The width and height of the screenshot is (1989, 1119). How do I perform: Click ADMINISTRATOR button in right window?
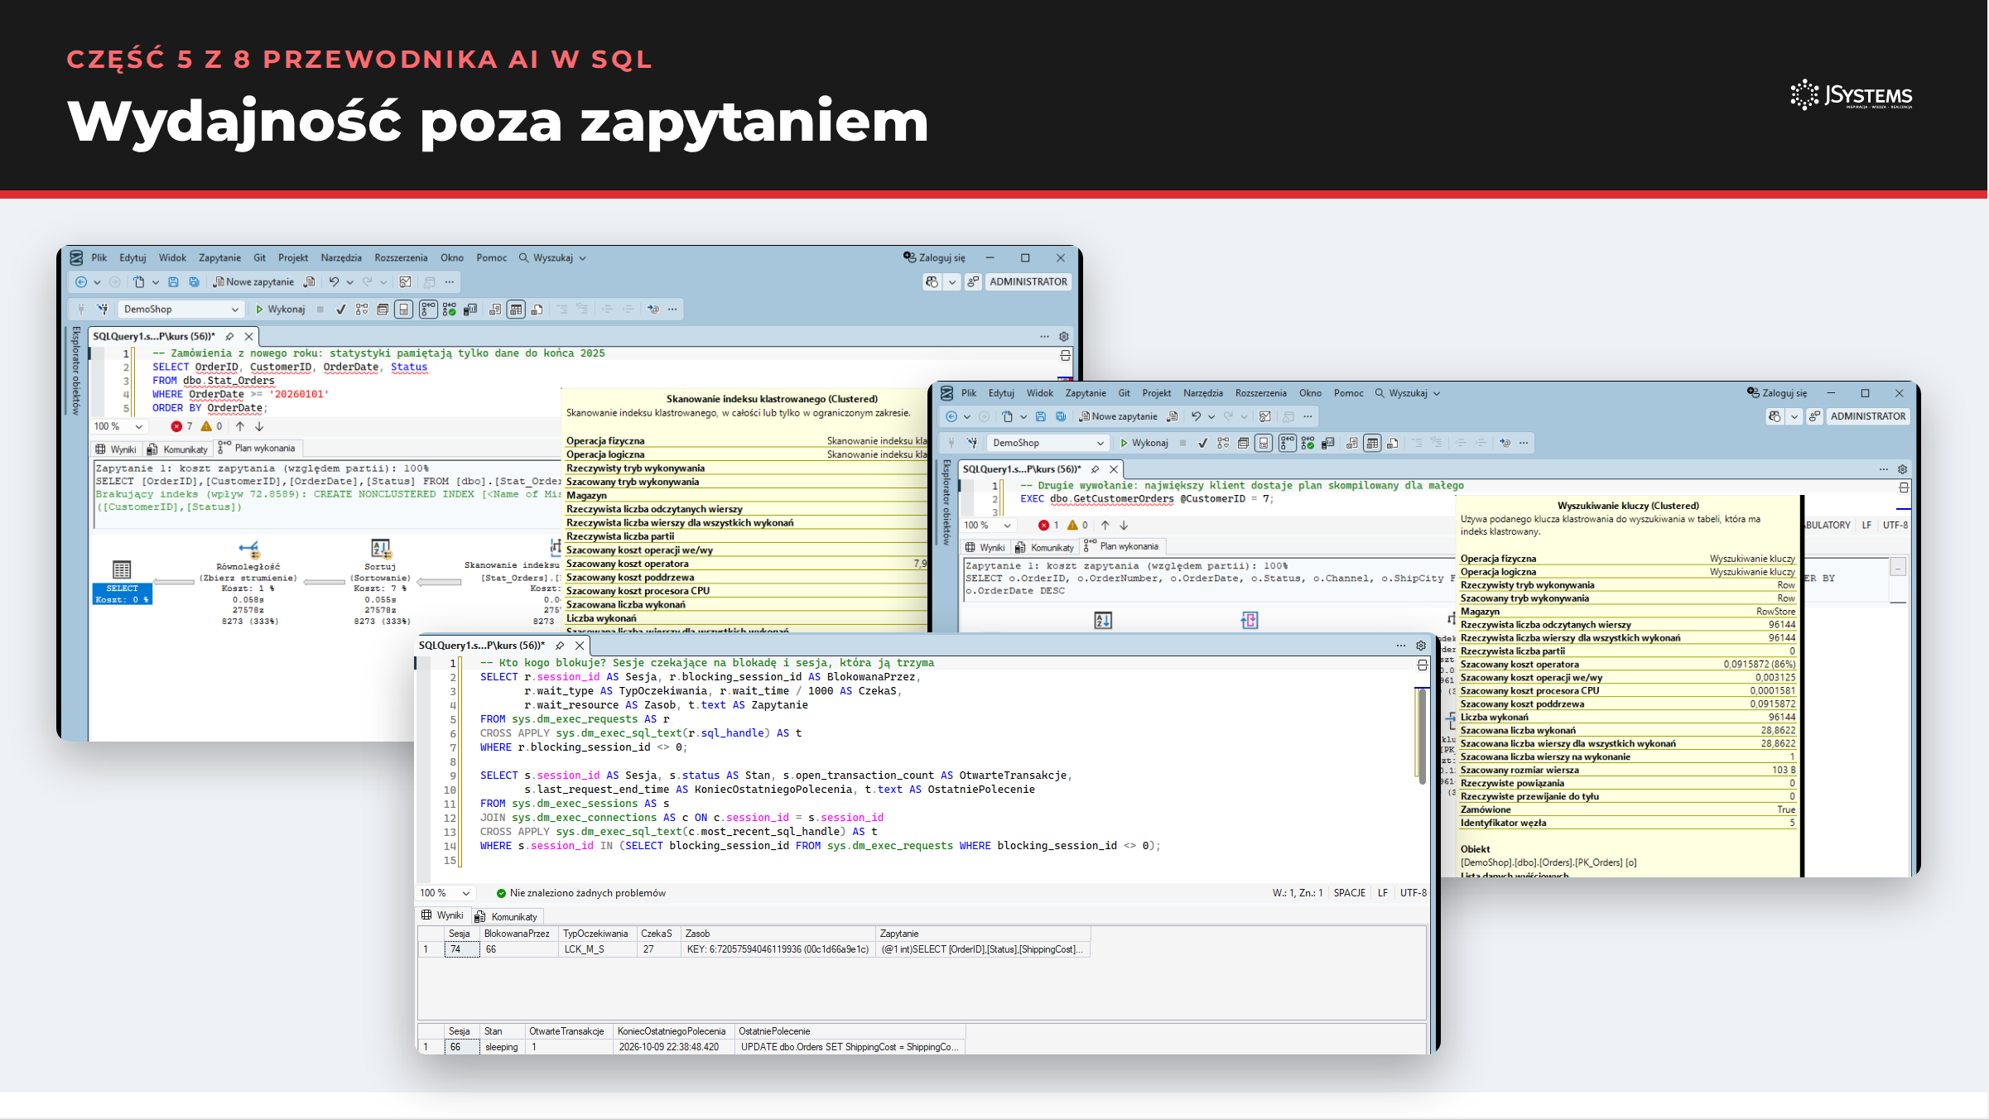point(1868,417)
